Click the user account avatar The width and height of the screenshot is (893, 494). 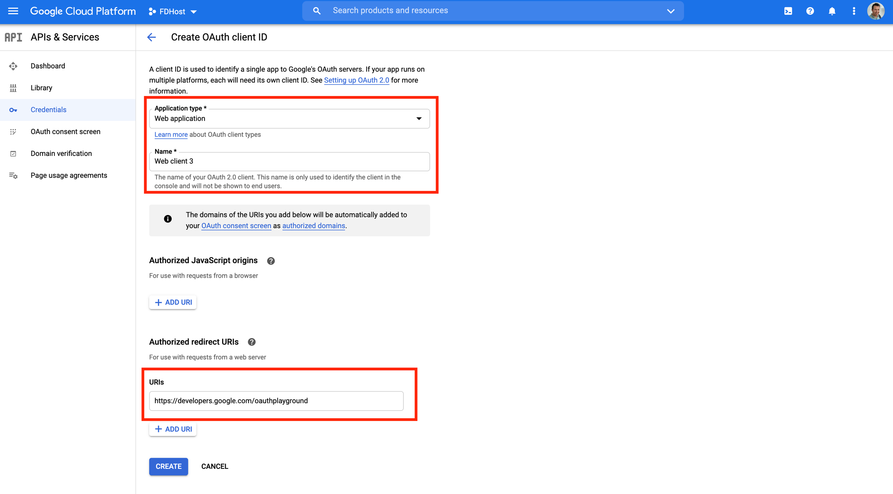tap(876, 11)
